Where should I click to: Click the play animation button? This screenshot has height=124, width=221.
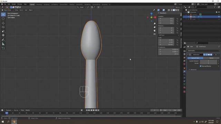tap(94, 110)
